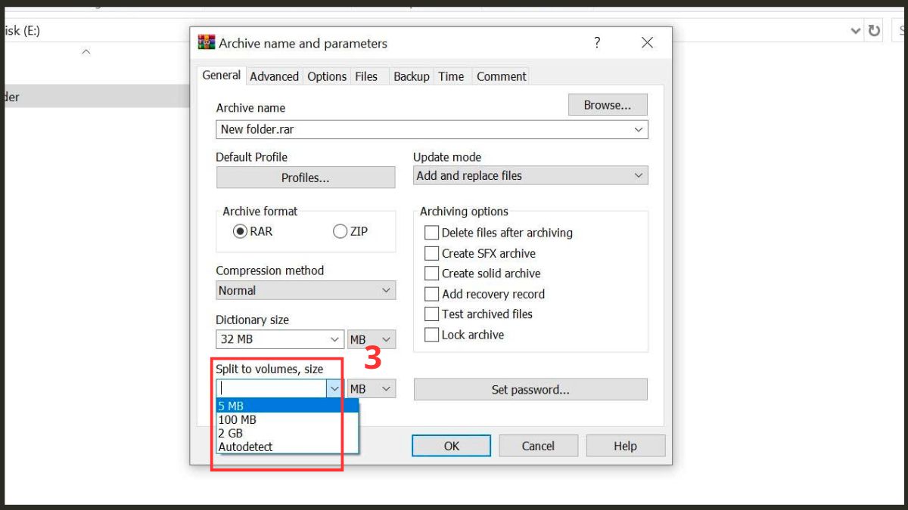The image size is (908, 510).
Task: Expand the Archive name dropdown arrow
Action: click(639, 129)
